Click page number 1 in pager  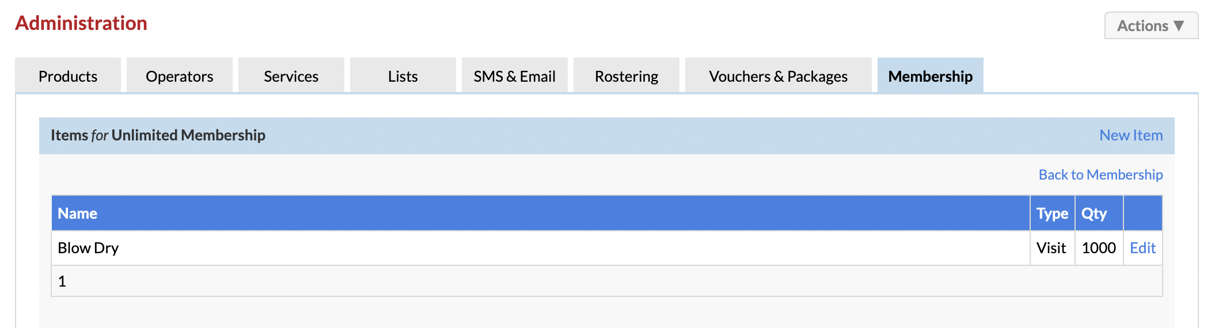tap(62, 281)
